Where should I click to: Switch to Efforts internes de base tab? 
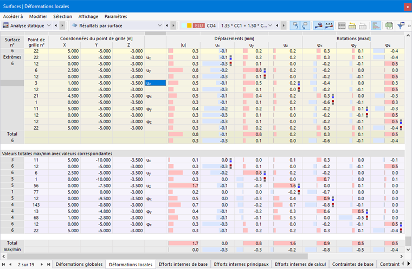(183, 264)
